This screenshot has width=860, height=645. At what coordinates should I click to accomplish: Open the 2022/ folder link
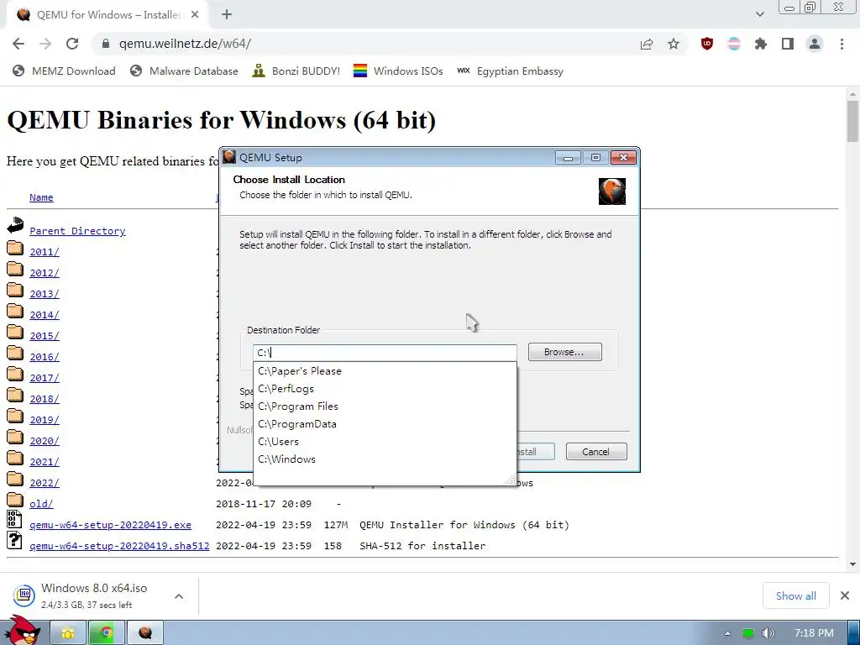tap(45, 483)
